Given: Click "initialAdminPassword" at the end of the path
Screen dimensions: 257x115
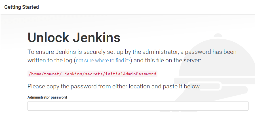Looking at the screenshot, I should click(131, 74).
